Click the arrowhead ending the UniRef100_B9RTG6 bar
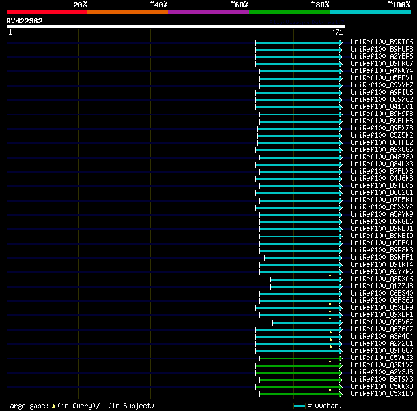Viewport: 417px width, 411px height. pyautogui.click(x=341, y=42)
